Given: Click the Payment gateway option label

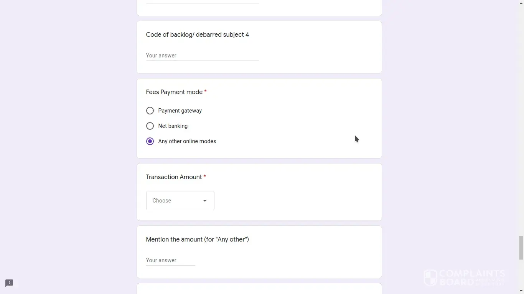Looking at the screenshot, I should tap(180, 111).
